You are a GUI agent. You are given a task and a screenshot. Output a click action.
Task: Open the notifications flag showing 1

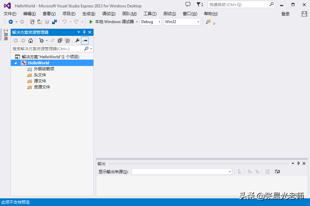click(x=200, y=4)
